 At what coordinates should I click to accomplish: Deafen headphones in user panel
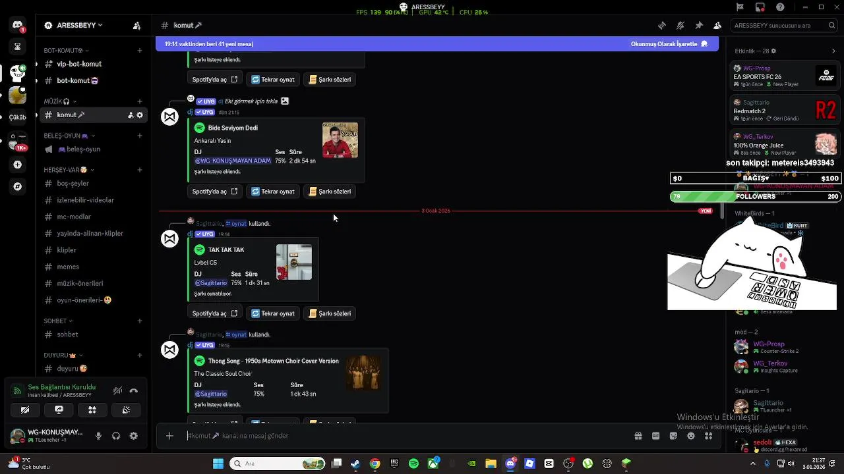(x=116, y=436)
